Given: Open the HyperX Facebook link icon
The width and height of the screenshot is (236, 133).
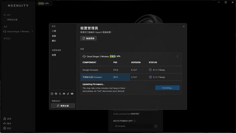Looking at the screenshot, I should point(56,93).
